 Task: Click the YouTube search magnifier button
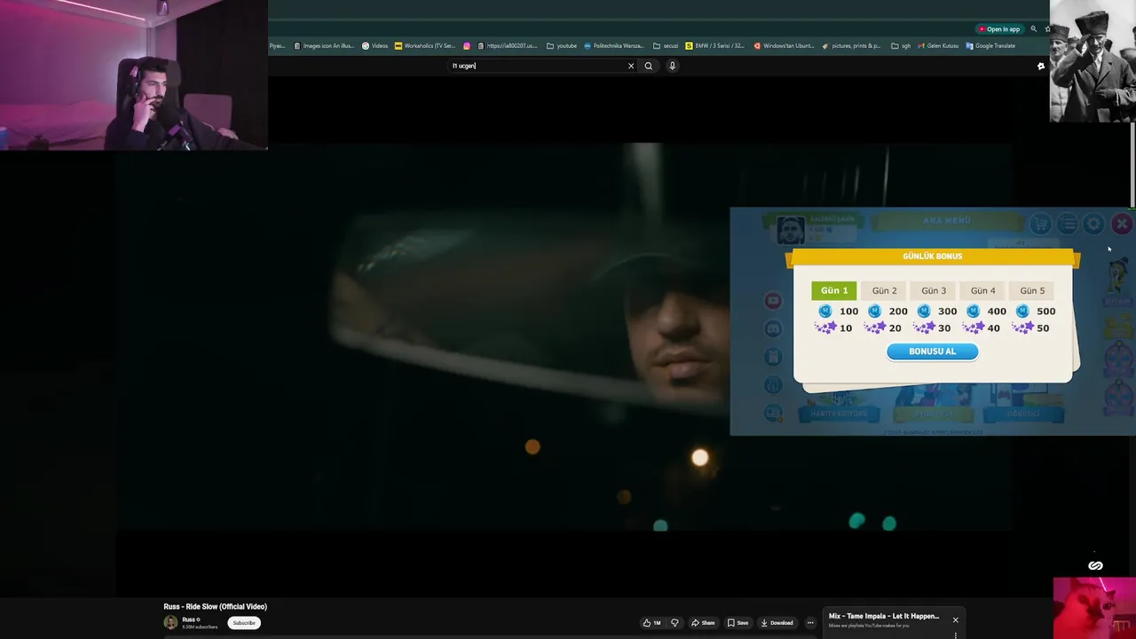click(649, 66)
